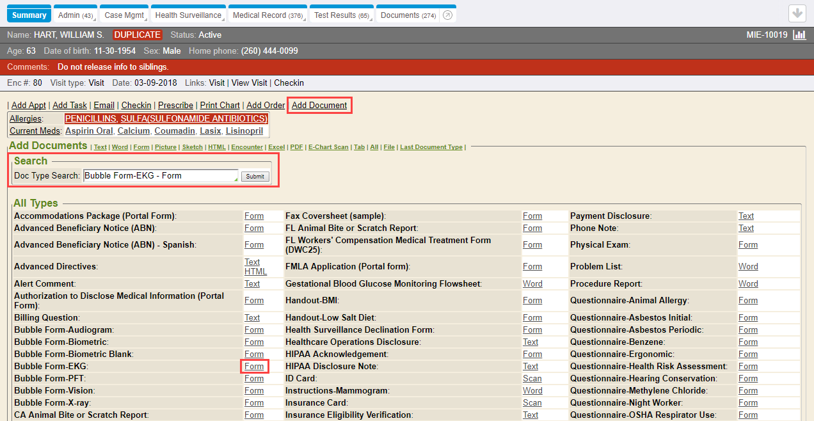
Task: Open the Documents pop-out arrow icon
Action: point(449,15)
